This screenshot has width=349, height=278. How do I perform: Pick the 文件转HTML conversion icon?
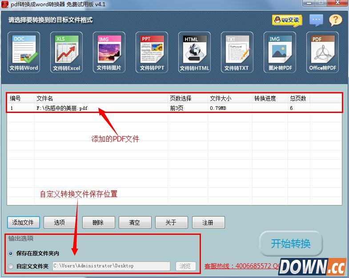click(194, 52)
